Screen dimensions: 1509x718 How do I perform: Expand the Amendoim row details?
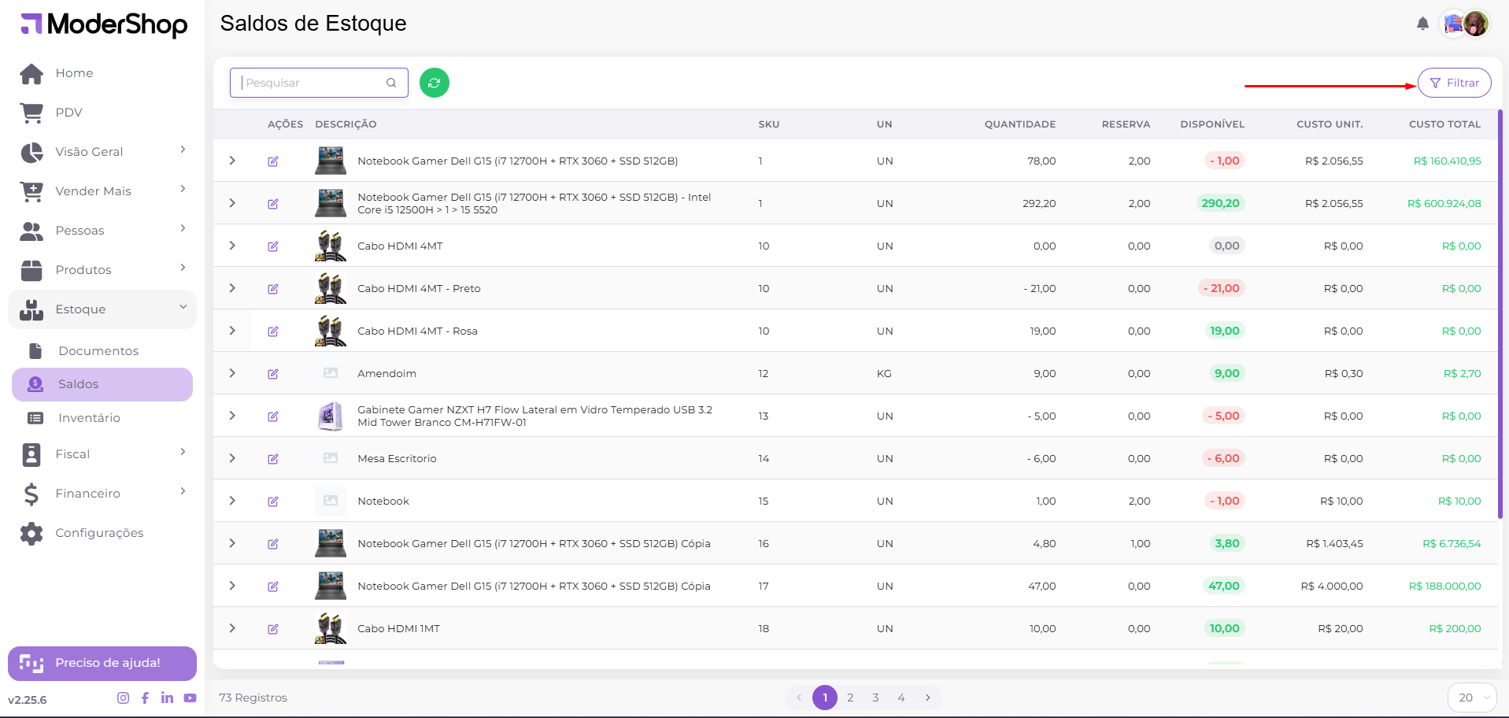click(x=232, y=373)
